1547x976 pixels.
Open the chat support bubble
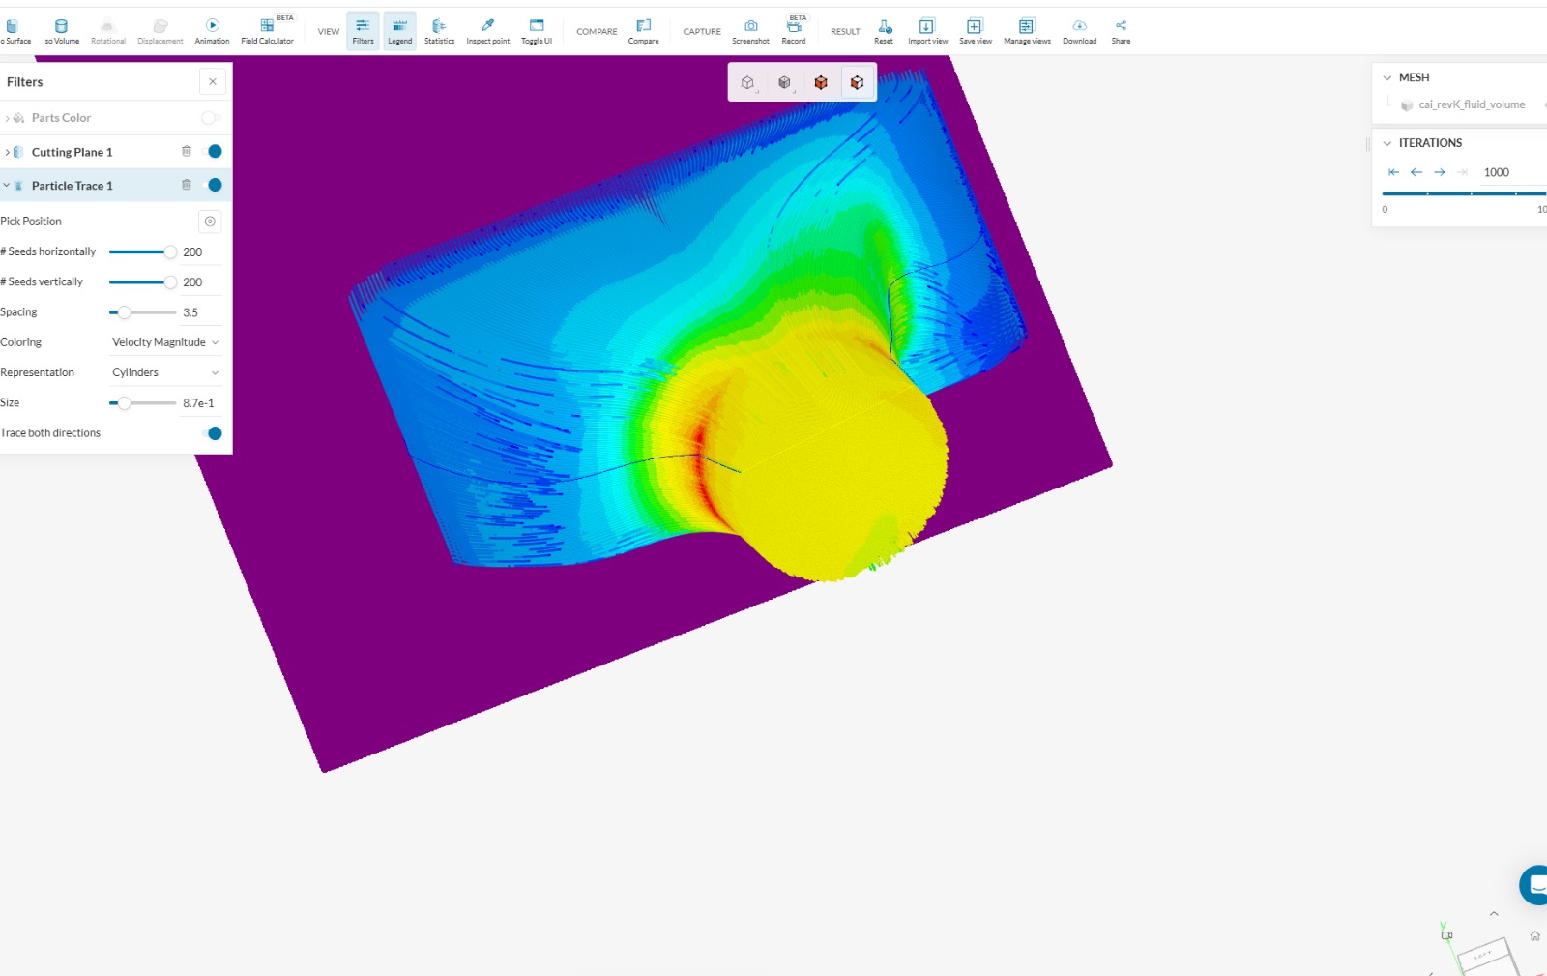[1534, 885]
